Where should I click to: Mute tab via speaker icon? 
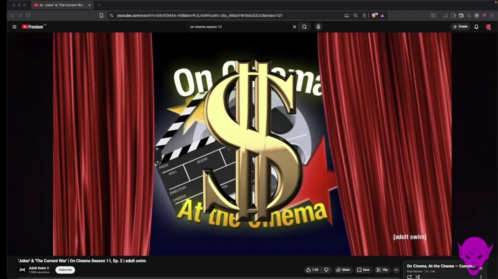tap(41, 5)
